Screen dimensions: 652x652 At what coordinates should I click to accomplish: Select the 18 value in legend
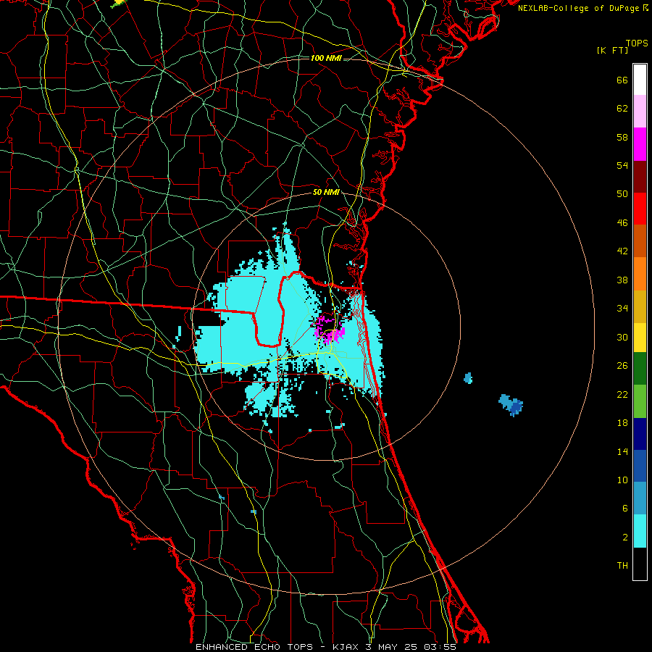622,423
